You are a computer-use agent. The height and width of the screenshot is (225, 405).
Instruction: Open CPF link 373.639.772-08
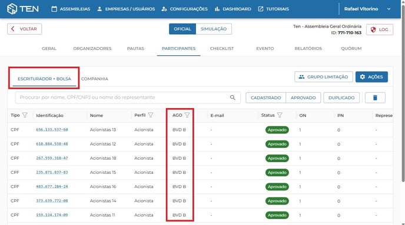(x=52, y=200)
